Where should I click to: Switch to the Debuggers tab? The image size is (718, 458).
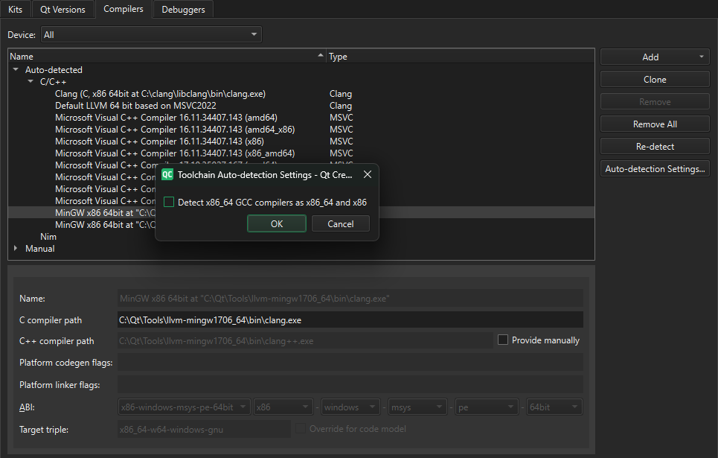coord(182,9)
